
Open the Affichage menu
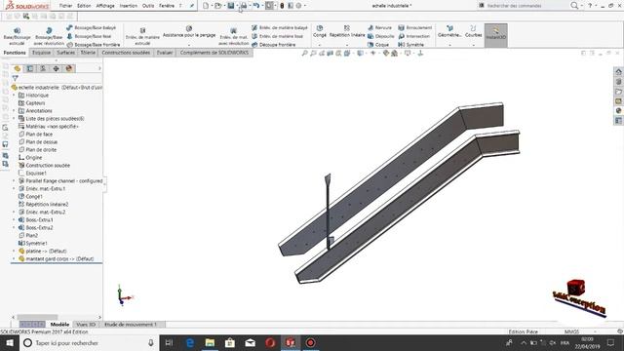coord(105,6)
